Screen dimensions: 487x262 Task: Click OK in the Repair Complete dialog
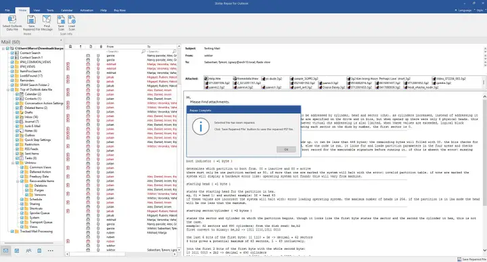tap(286, 150)
